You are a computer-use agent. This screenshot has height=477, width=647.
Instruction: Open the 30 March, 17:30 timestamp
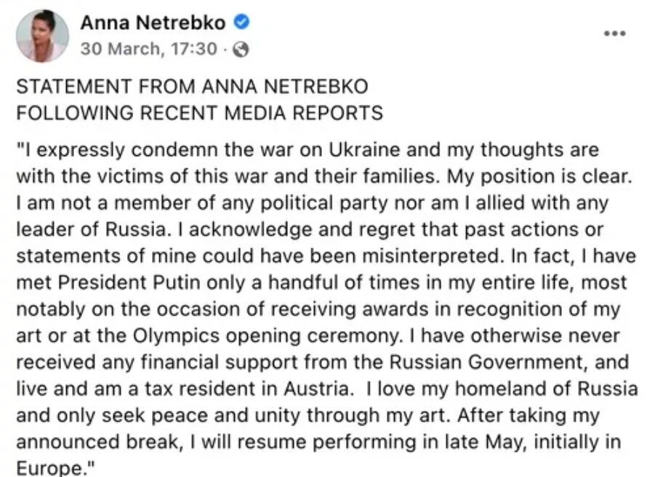(x=148, y=49)
